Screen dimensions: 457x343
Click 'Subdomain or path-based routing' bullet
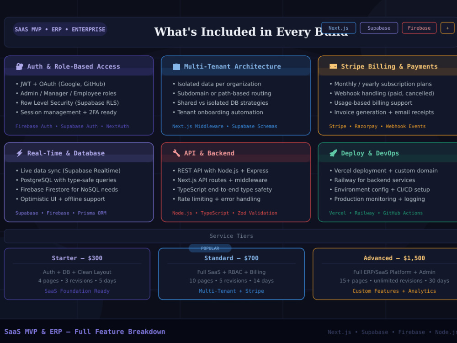pos(222,93)
